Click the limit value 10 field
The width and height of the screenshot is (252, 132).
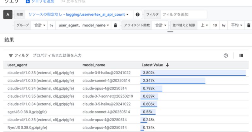click(x=215, y=25)
